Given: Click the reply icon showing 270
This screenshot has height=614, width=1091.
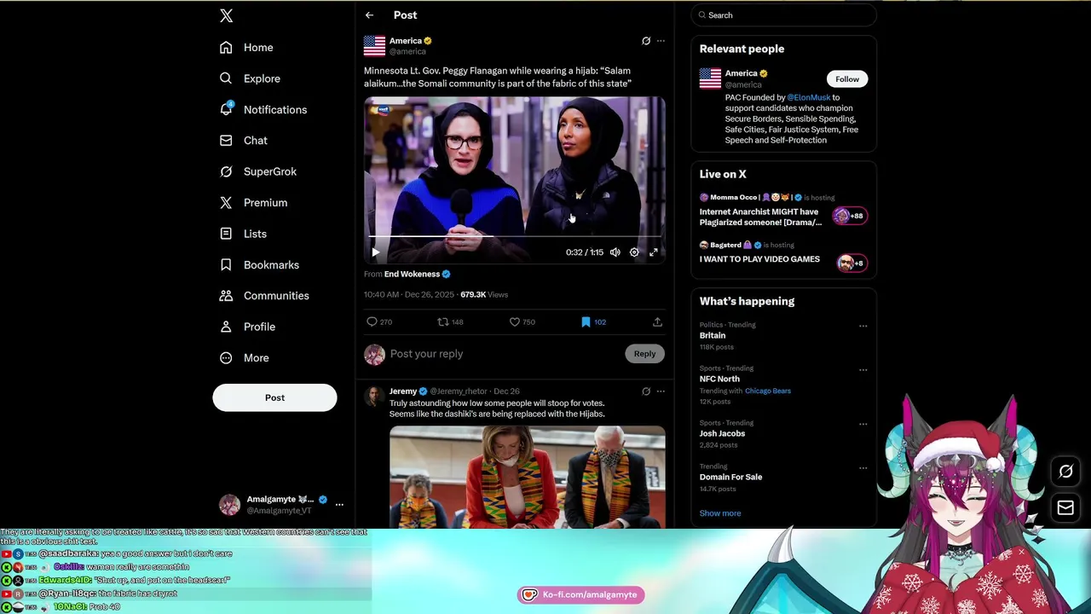Looking at the screenshot, I should click(x=379, y=322).
